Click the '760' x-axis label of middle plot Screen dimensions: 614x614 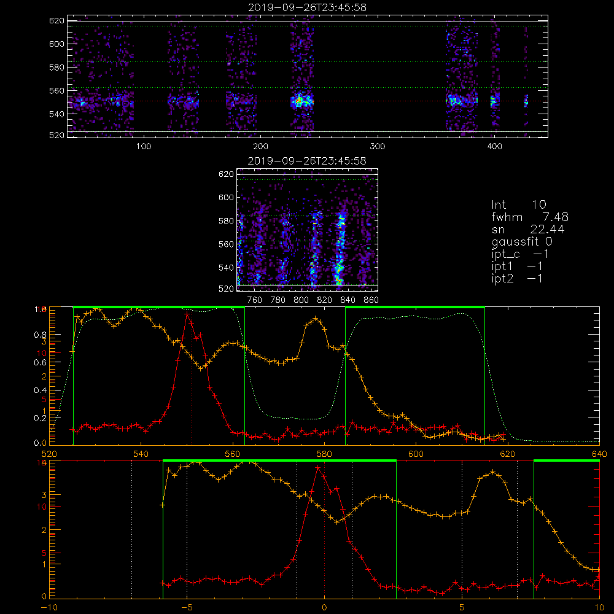click(x=255, y=300)
